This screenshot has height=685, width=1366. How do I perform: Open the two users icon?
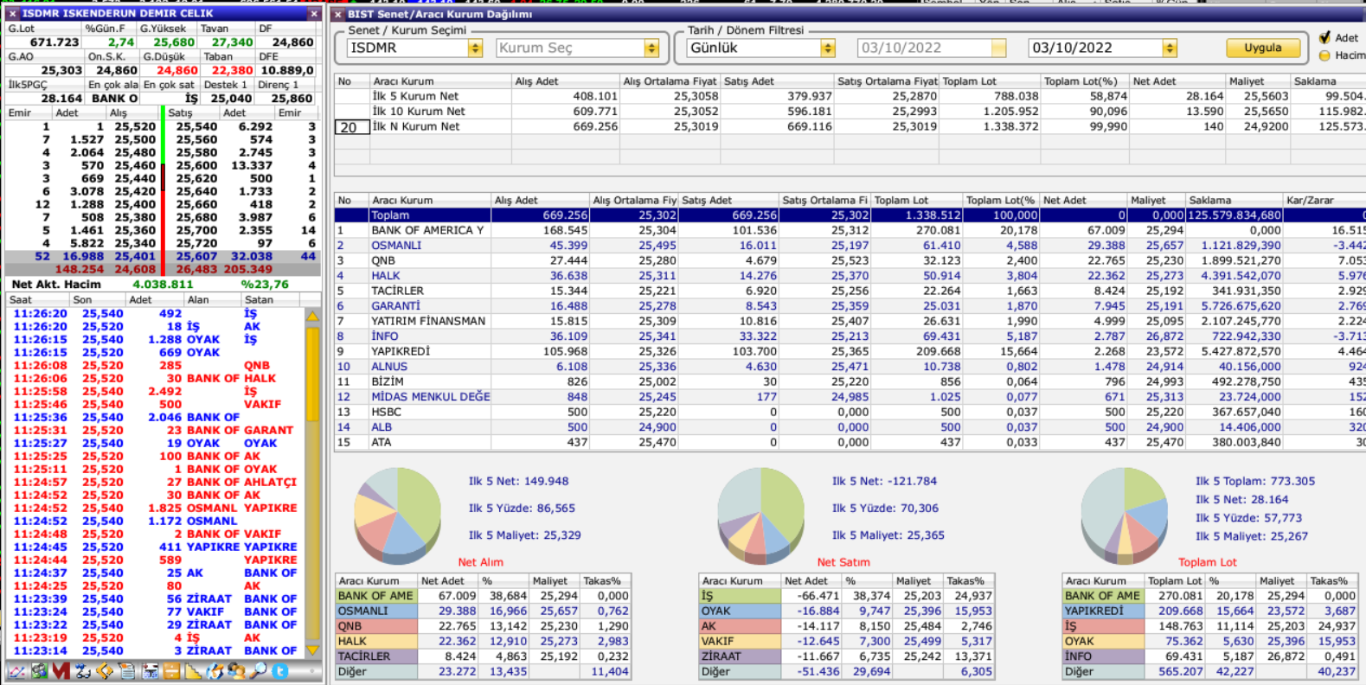(236, 670)
